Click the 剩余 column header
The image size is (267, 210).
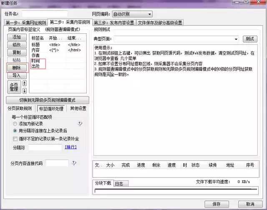[156, 165]
